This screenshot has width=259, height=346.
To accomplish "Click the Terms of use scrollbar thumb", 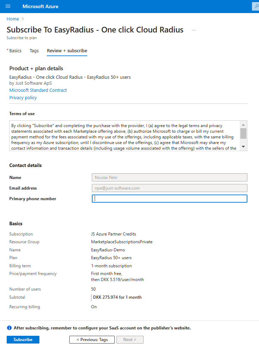I will click(243, 133).
